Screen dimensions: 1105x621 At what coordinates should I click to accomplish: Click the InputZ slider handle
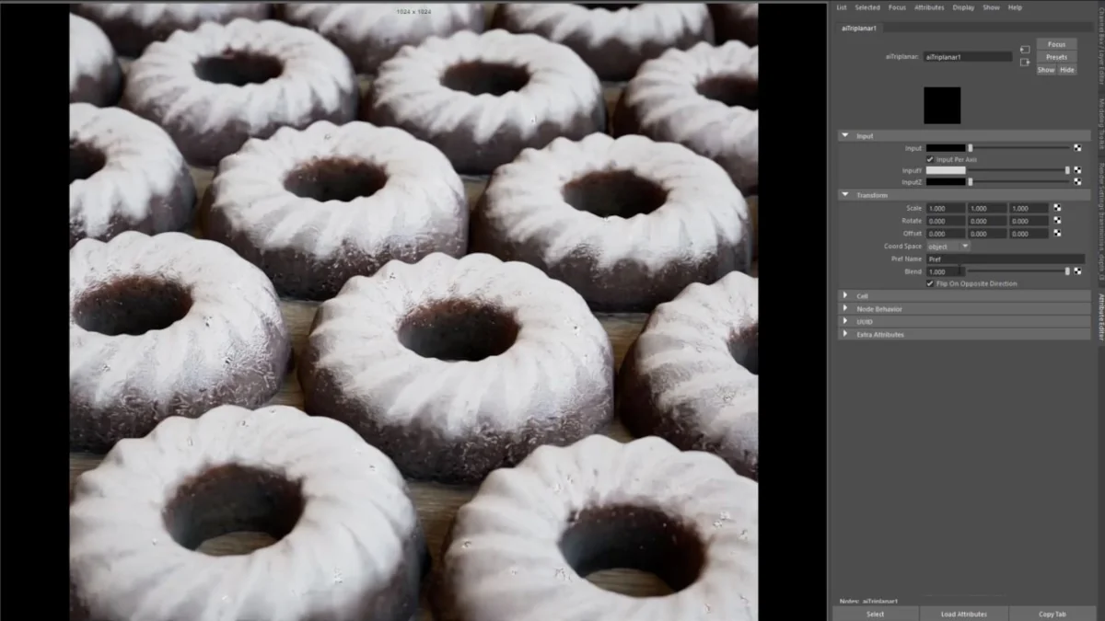970,181
